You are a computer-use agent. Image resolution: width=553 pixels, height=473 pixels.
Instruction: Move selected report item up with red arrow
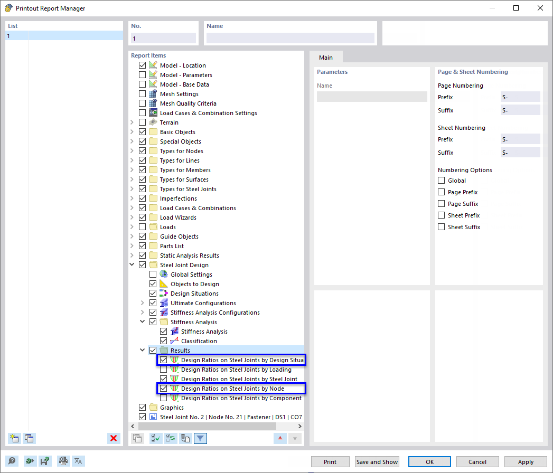click(280, 438)
